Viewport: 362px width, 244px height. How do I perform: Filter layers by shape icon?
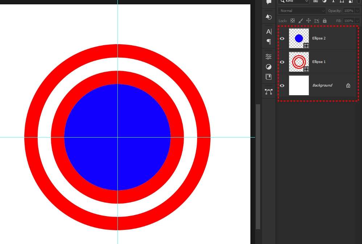click(342, 1)
